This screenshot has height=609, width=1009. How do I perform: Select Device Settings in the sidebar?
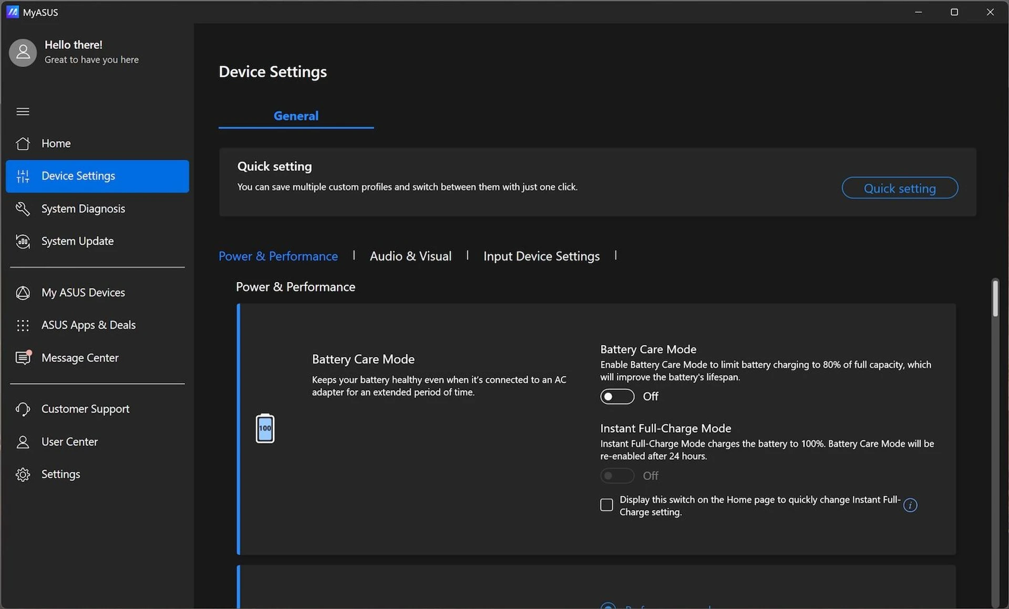coord(97,176)
